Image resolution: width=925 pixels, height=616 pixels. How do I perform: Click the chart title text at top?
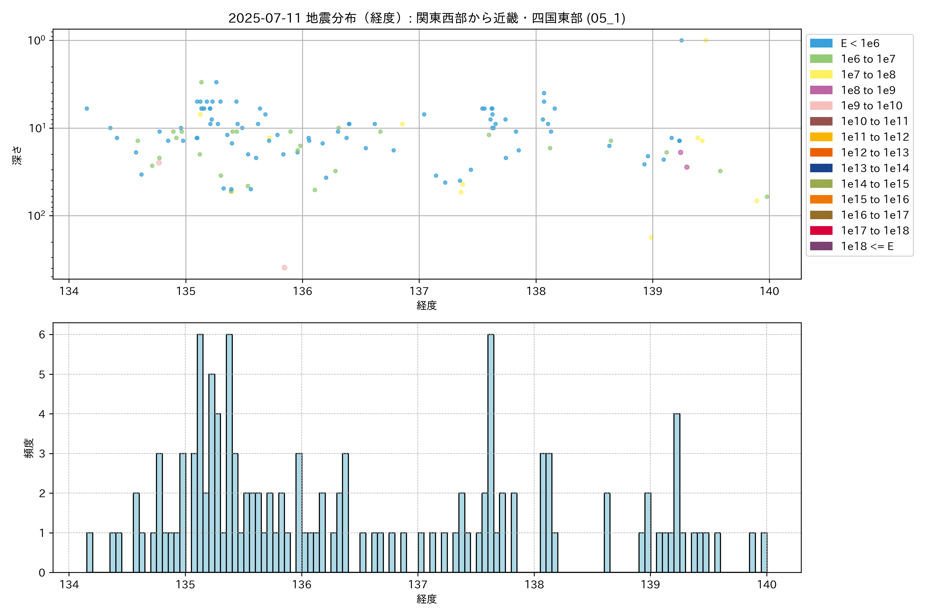tap(427, 18)
